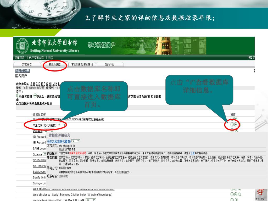Click the 数据库名称 column header
The width and height of the screenshot is (268, 201).
click(x=39, y=114)
